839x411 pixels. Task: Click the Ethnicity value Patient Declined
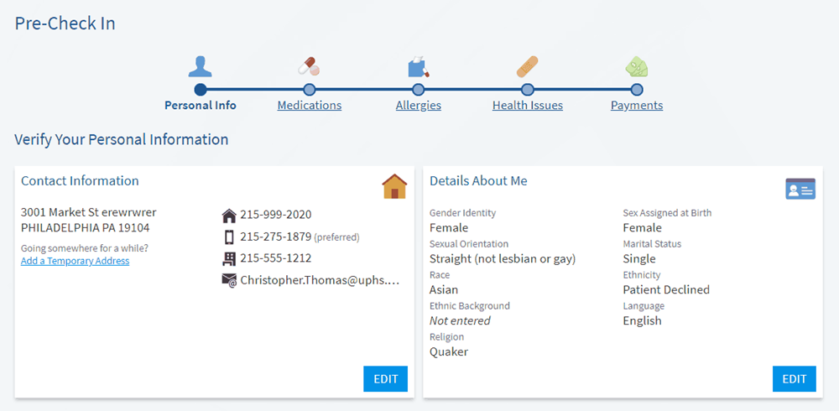(x=666, y=290)
